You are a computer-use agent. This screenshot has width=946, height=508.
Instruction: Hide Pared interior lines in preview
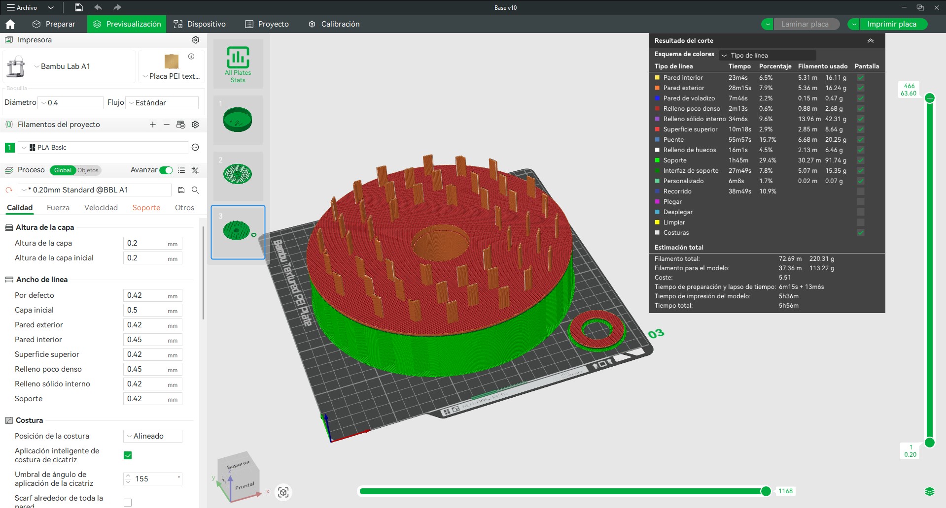pos(861,78)
